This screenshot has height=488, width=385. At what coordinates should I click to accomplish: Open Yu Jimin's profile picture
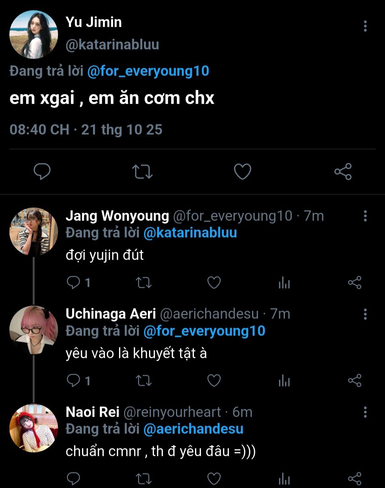click(34, 34)
